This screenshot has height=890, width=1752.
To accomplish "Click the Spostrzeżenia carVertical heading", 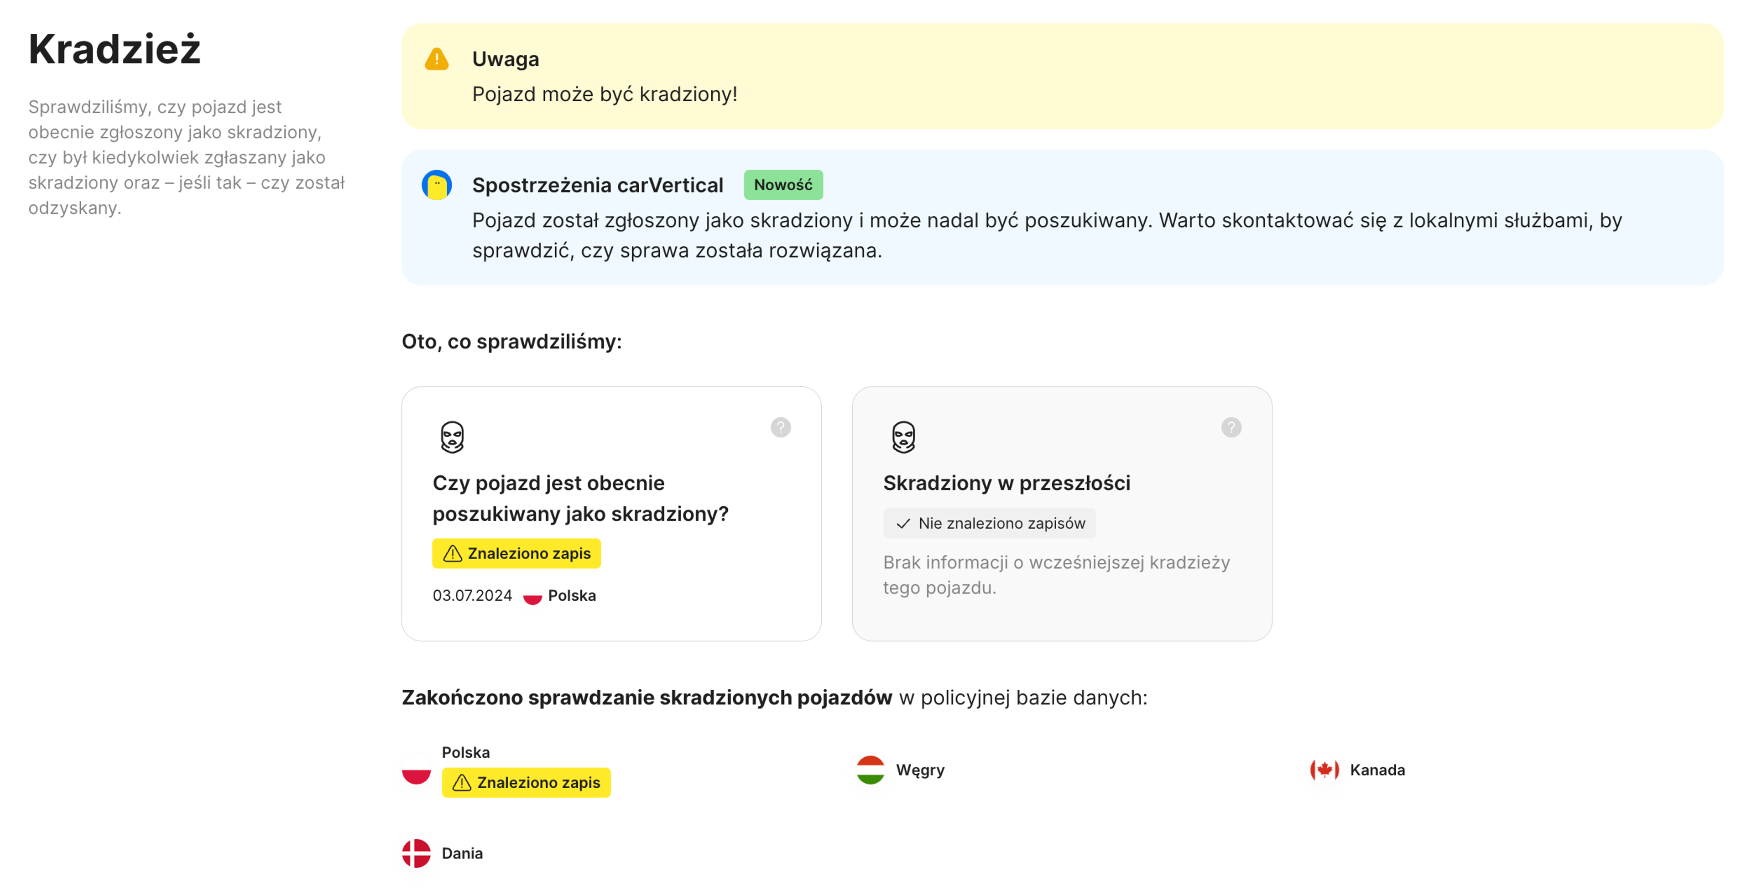I will pyautogui.click(x=597, y=185).
